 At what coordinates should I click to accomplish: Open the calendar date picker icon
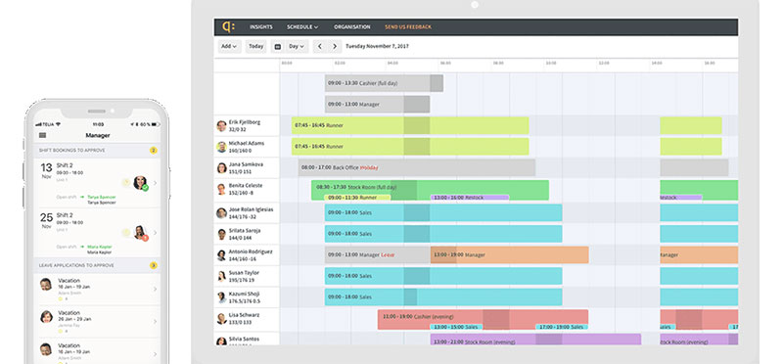pyautogui.click(x=278, y=46)
